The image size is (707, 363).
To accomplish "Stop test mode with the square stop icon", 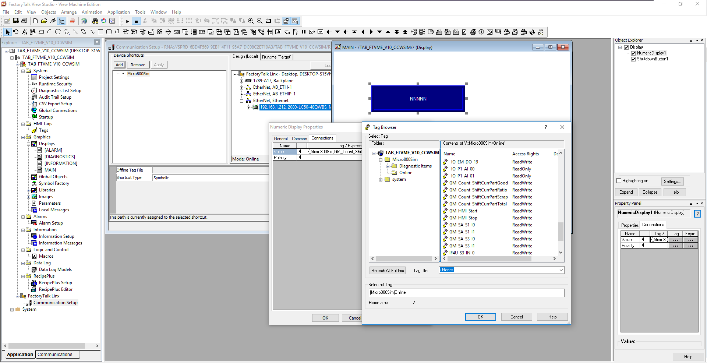I will tap(136, 21).
